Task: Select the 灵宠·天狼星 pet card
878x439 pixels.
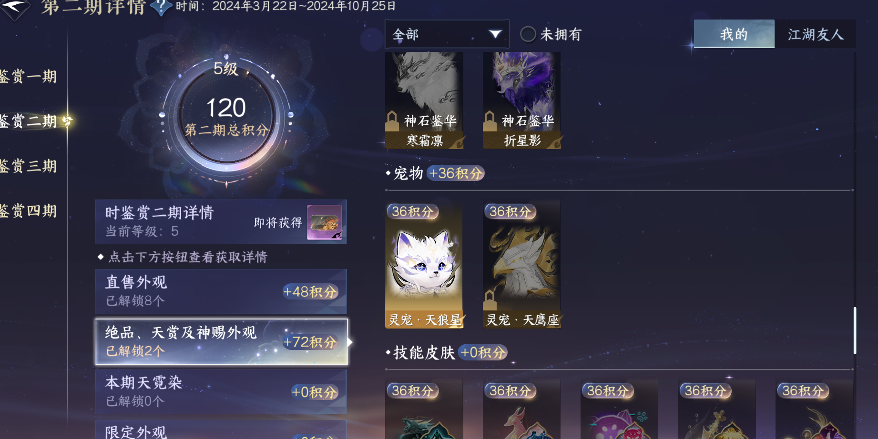Action: [424, 264]
